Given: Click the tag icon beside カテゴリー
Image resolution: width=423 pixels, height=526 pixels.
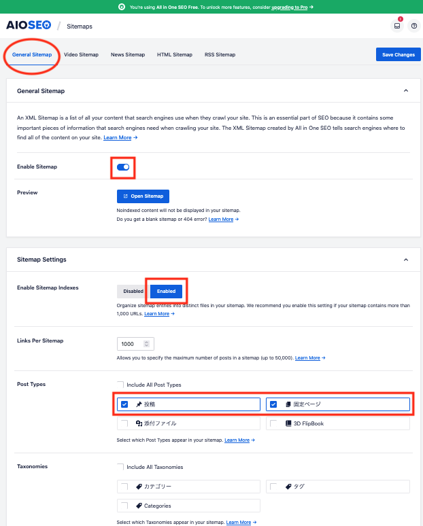Looking at the screenshot, I should pyautogui.click(x=139, y=487).
